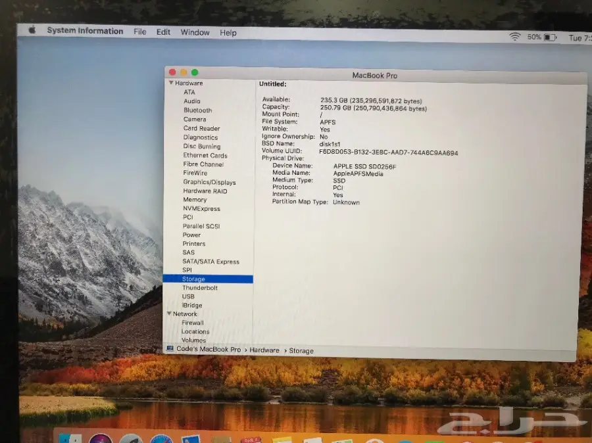Select SAS in sidebar
Screen dimensions: 592x443
[188, 252]
